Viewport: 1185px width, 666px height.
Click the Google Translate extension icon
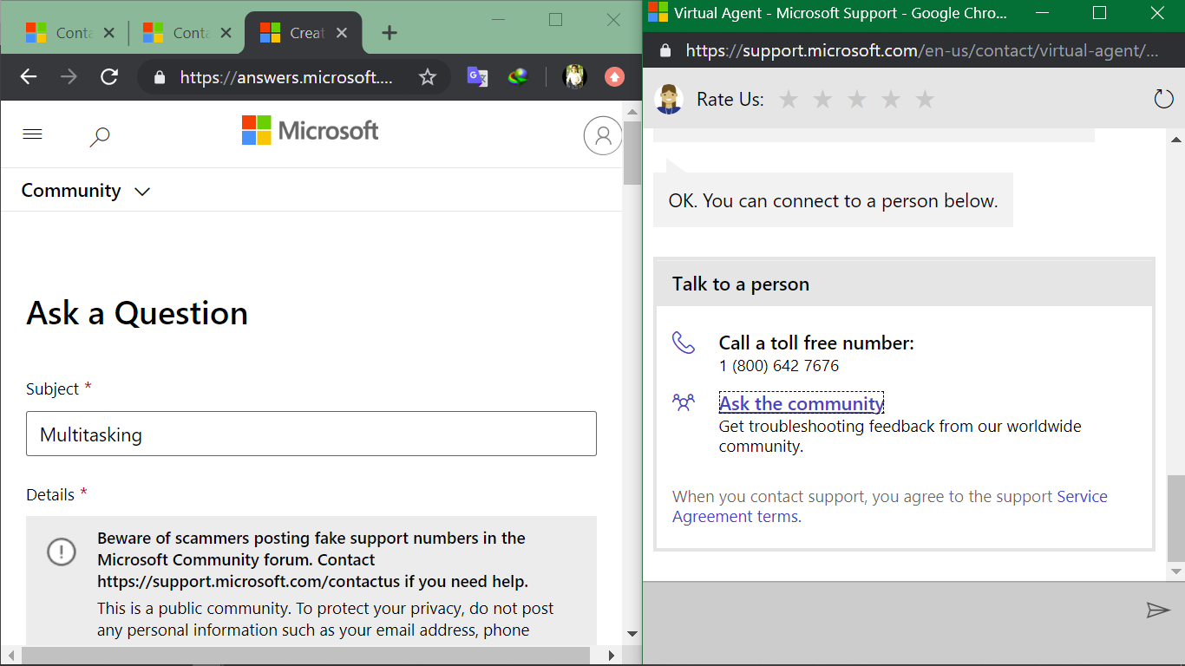point(477,77)
